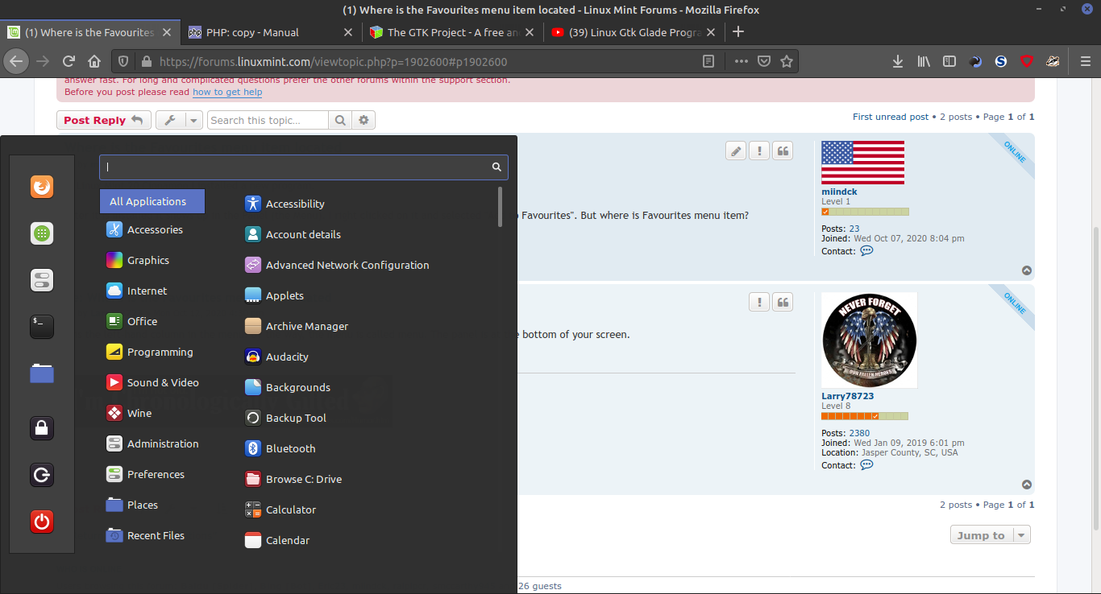The width and height of the screenshot is (1101, 594).
Task: Launch the Terminal from the favorites sidebar
Action: point(42,326)
